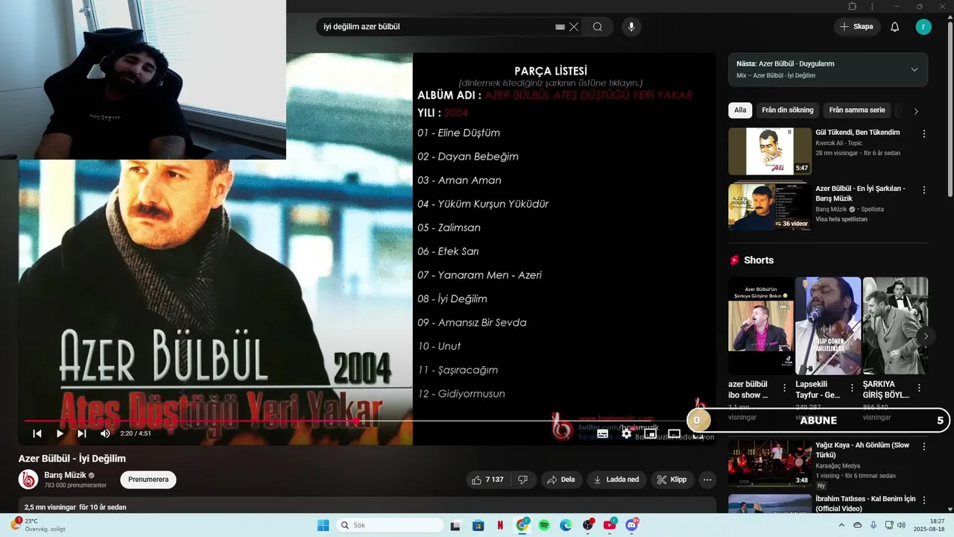The height and width of the screenshot is (537, 954).
Task: Open the weather widget showing 23°C
Action: tap(37, 525)
